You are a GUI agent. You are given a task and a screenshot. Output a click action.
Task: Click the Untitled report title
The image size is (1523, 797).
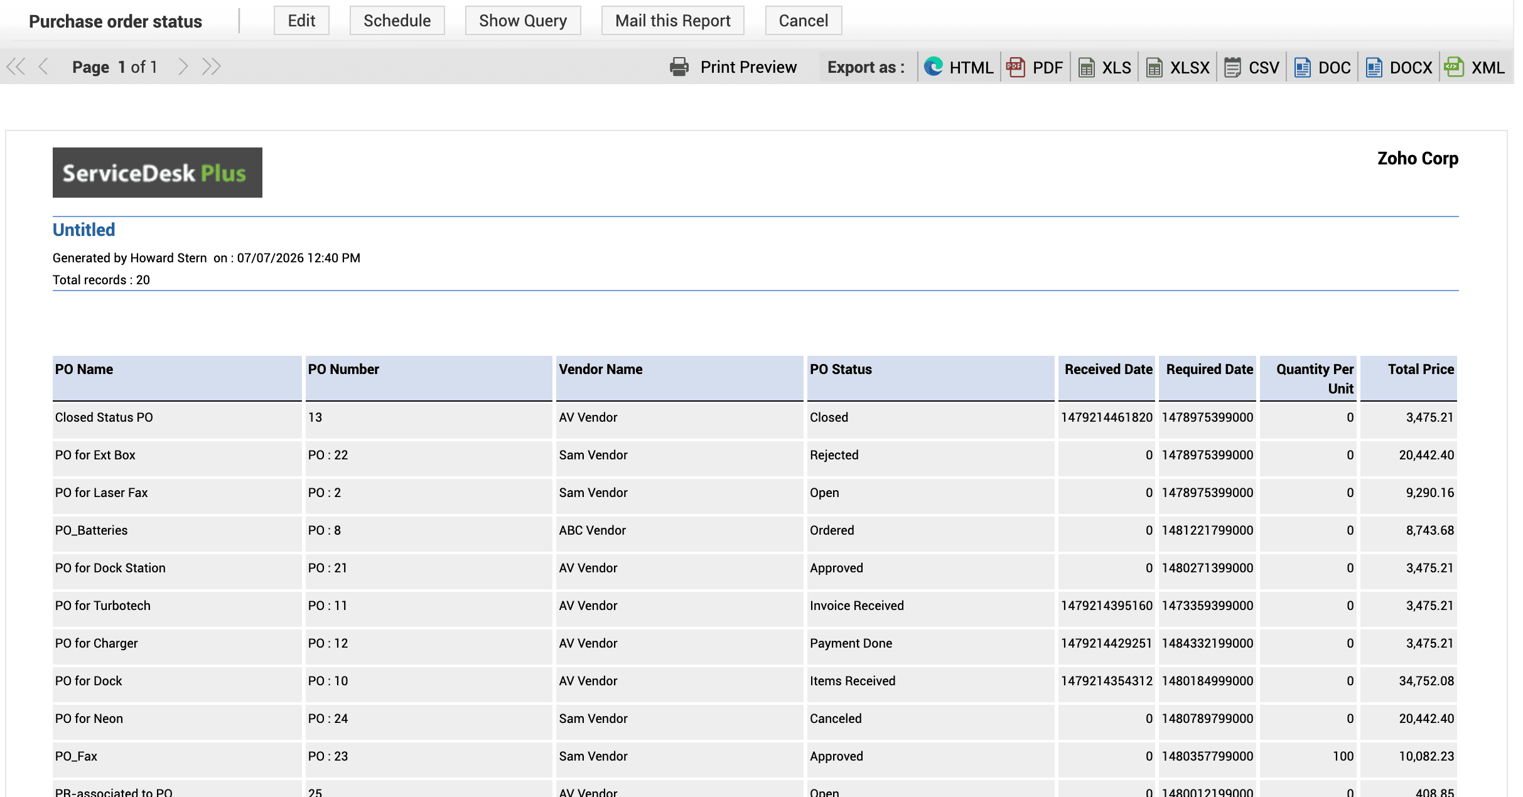(x=83, y=230)
